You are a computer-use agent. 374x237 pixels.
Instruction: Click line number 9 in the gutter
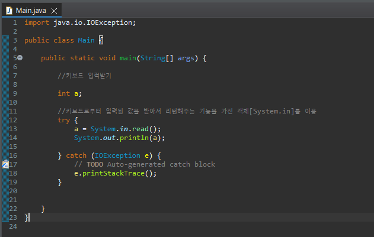15,93
